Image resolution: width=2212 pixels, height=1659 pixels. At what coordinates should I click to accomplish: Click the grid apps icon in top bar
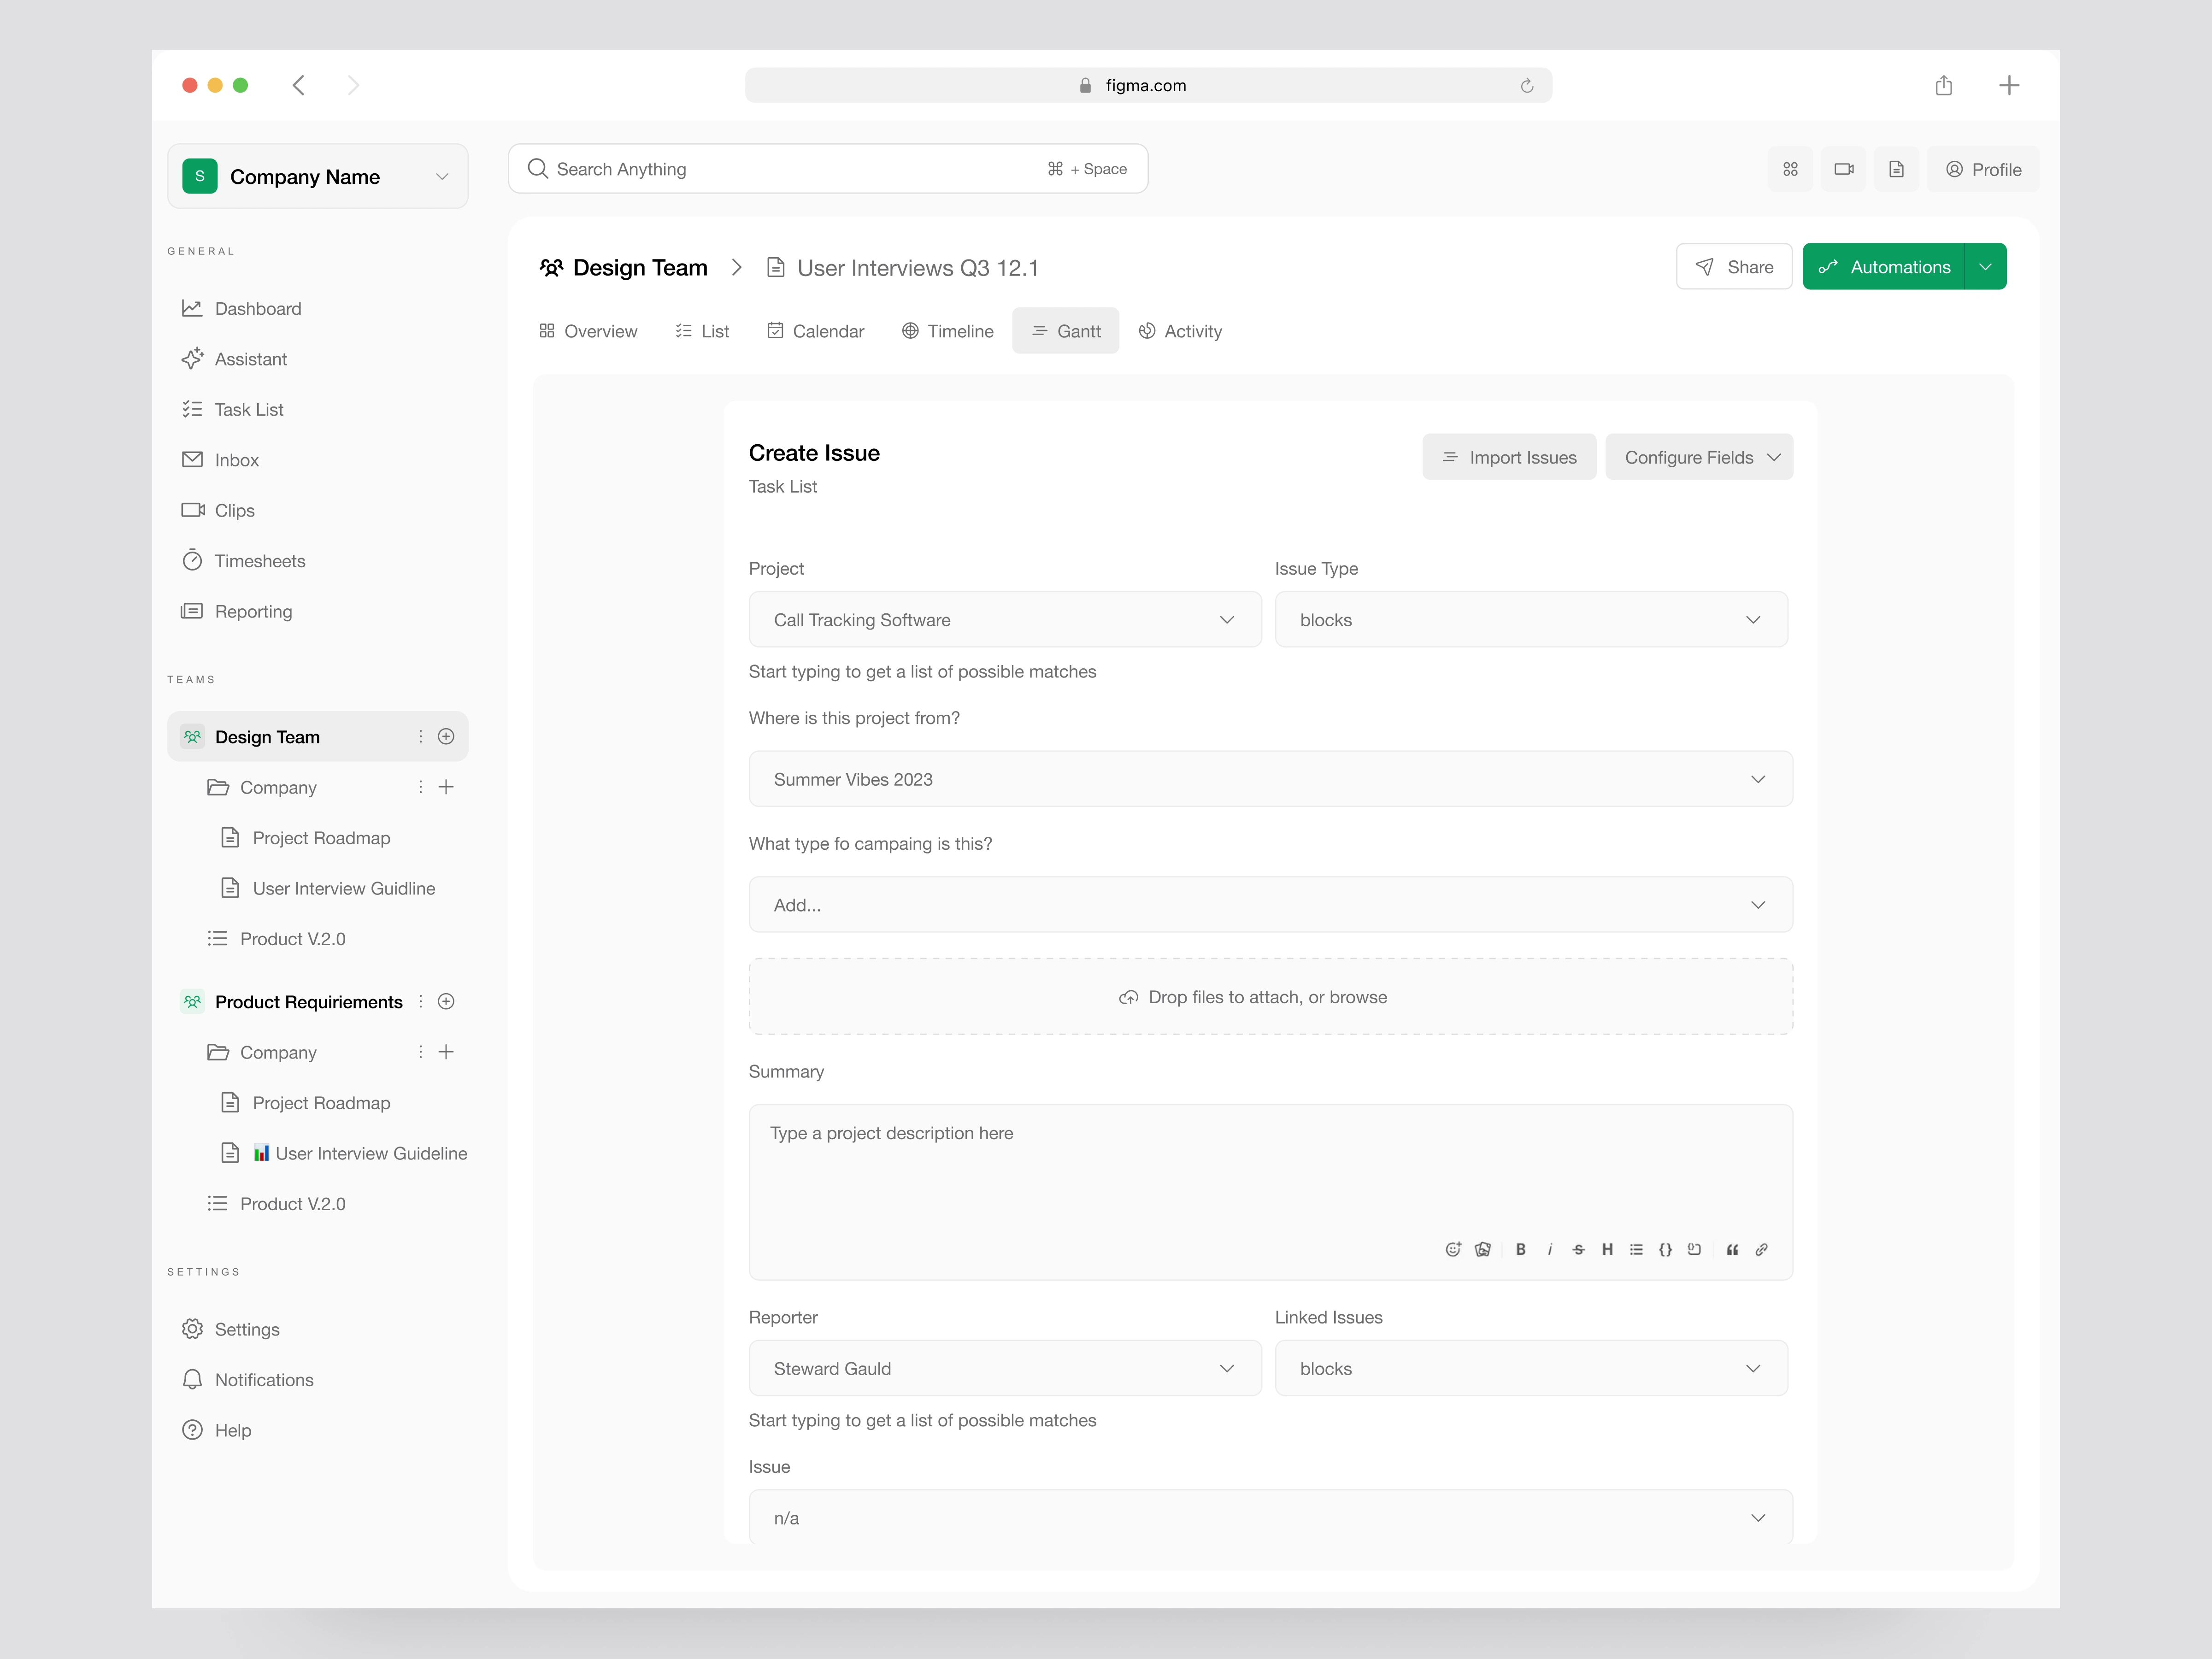[1790, 169]
